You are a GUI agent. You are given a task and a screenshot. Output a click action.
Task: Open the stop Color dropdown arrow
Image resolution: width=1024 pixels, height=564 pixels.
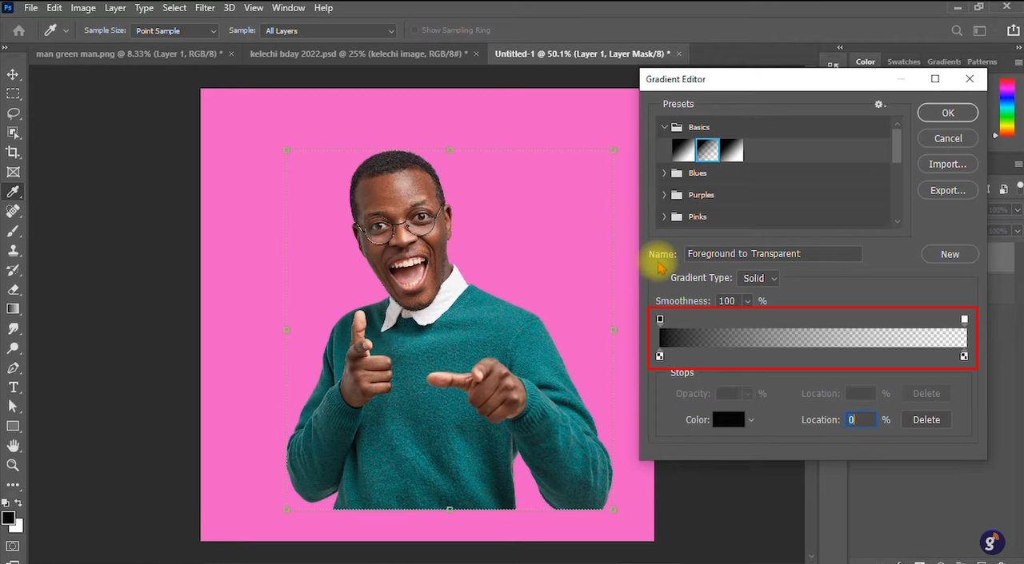pyautogui.click(x=750, y=420)
